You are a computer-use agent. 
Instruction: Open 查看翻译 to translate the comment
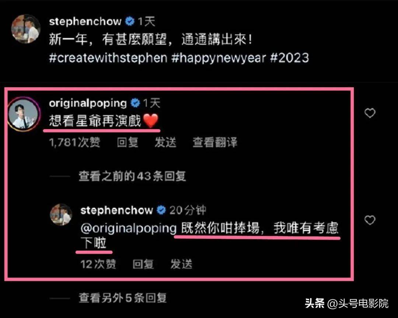pos(215,142)
